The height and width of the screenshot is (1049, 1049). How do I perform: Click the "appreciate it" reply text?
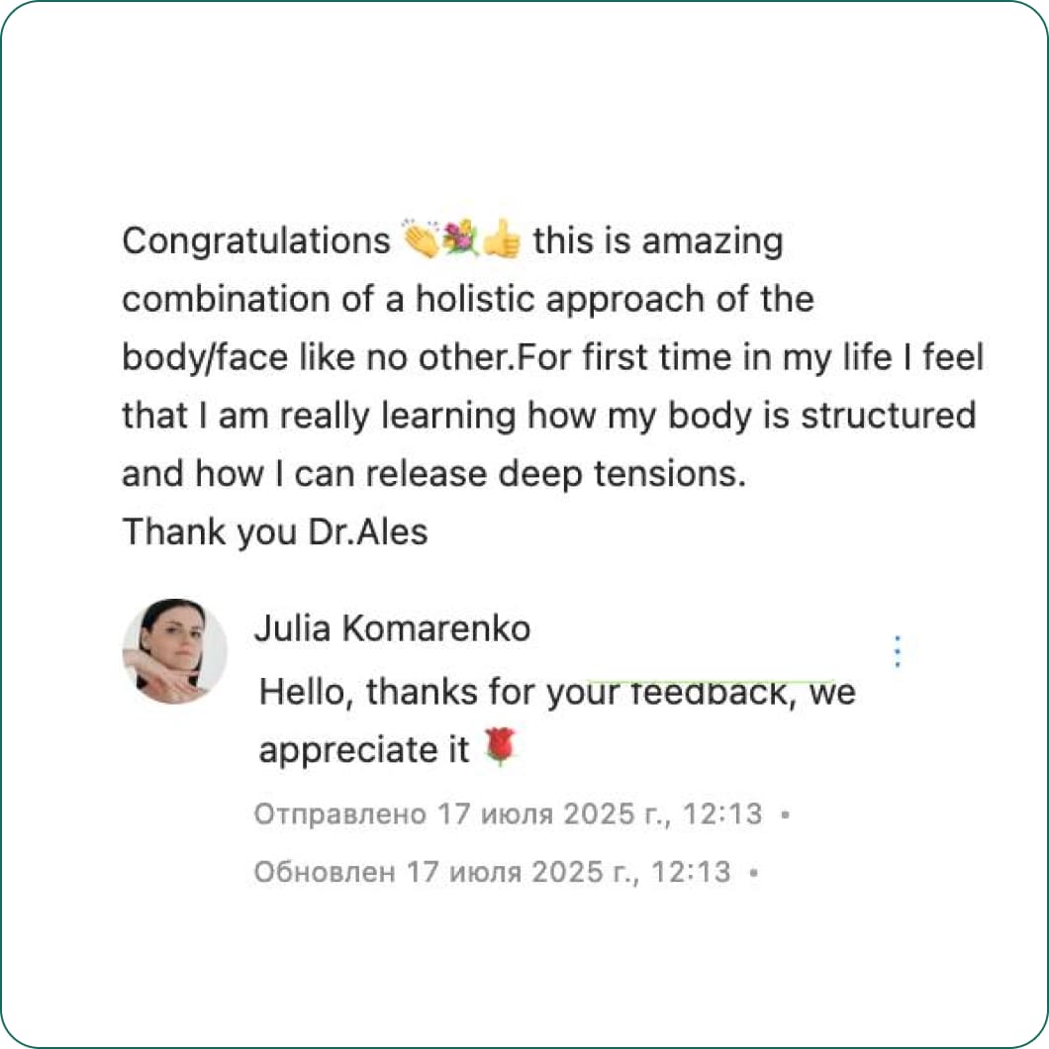click(363, 750)
